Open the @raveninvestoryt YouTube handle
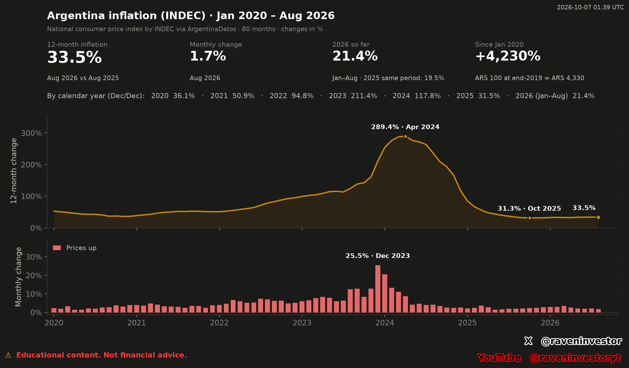Screen dimensions: 629x368 575,358
